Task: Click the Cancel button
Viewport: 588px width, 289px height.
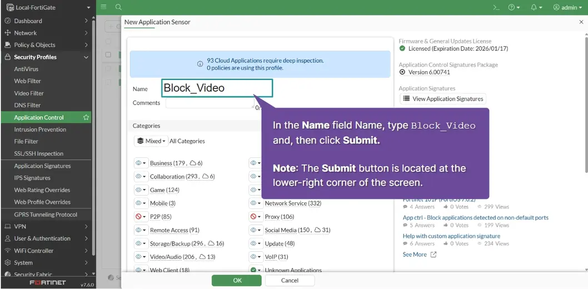Action: (x=290, y=280)
